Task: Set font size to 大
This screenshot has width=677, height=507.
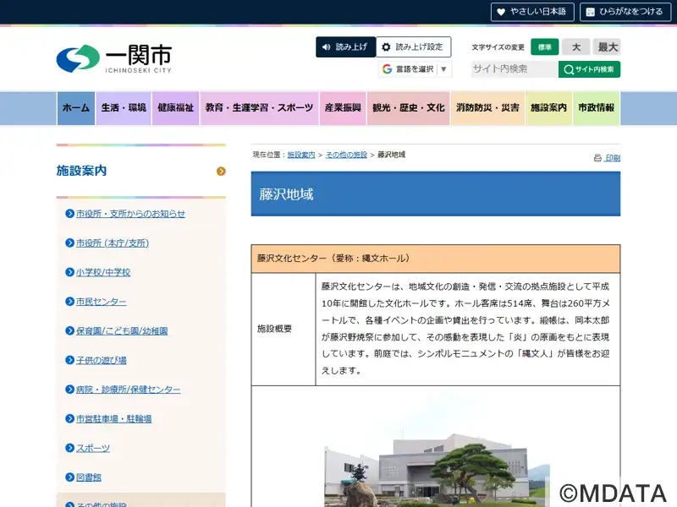Action: pos(575,47)
